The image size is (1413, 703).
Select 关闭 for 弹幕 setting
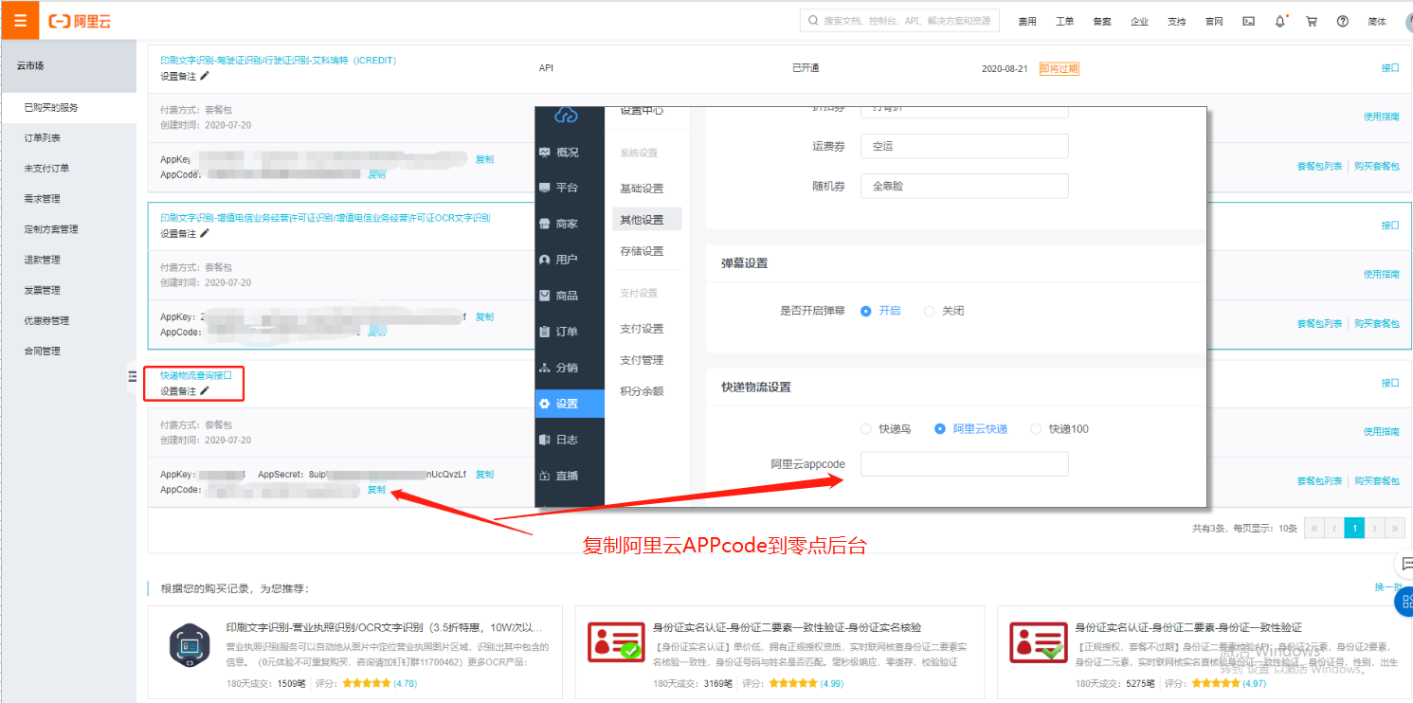(x=944, y=311)
